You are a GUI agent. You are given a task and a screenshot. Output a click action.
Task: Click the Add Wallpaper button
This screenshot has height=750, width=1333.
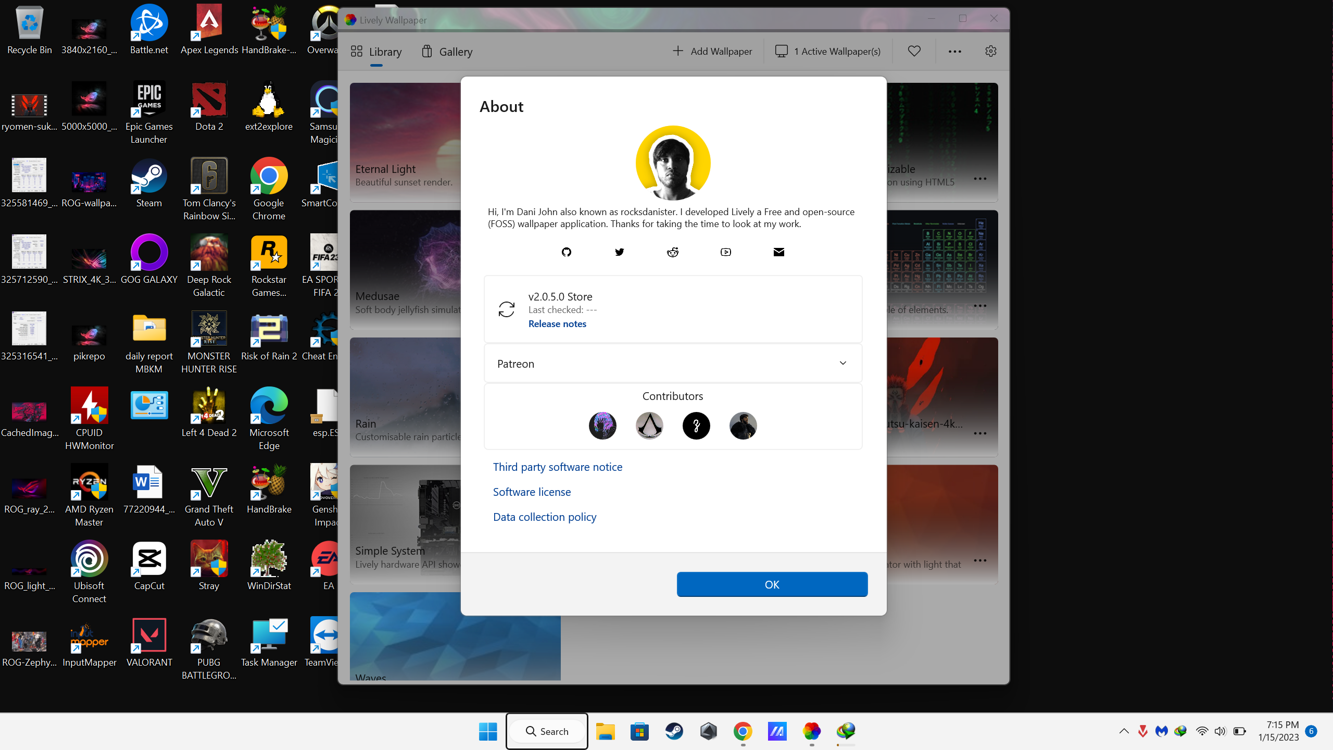[x=712, y=51]
